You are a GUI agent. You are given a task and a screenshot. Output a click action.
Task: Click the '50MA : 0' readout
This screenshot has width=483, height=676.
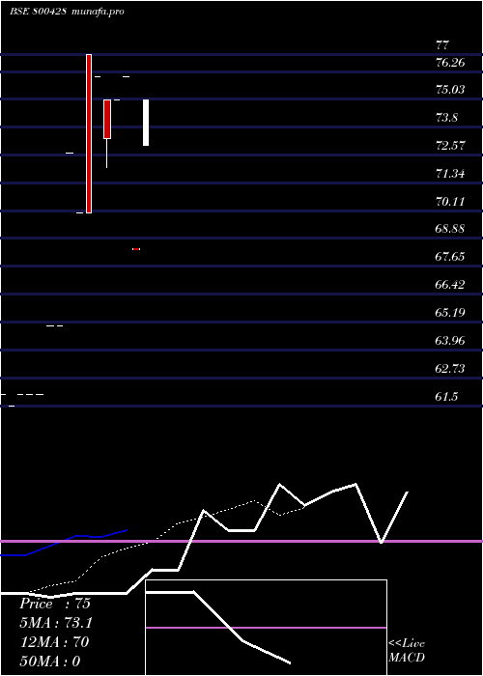[50, 662]
